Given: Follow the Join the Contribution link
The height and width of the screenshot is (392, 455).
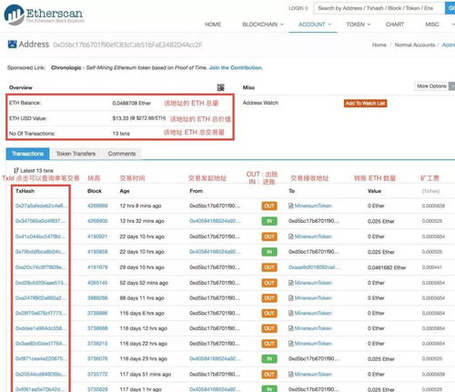Looking at the screenshot, I should [x=236, y=67].
